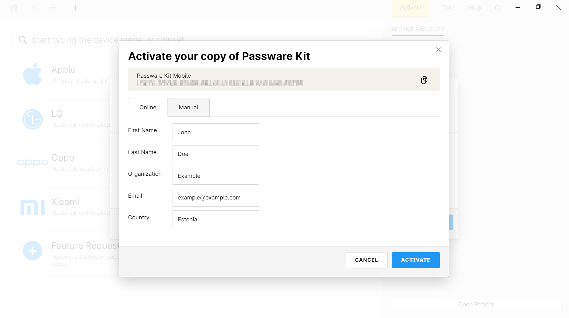
Task: Click the ACTIVATE button
Action: (415, 260)
